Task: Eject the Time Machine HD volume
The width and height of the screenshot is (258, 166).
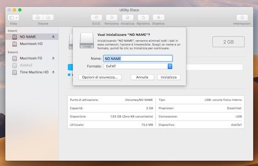Action: [x=53, y=72]
